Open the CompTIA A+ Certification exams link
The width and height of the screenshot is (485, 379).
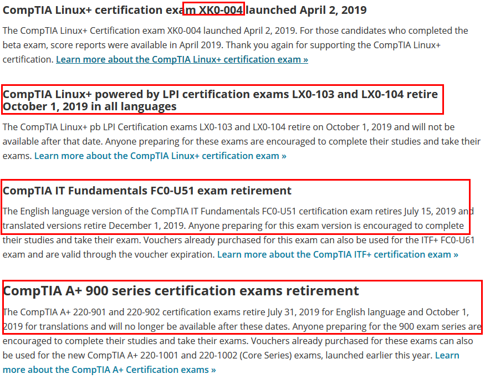pyautogui.click(x=231, y=362)
